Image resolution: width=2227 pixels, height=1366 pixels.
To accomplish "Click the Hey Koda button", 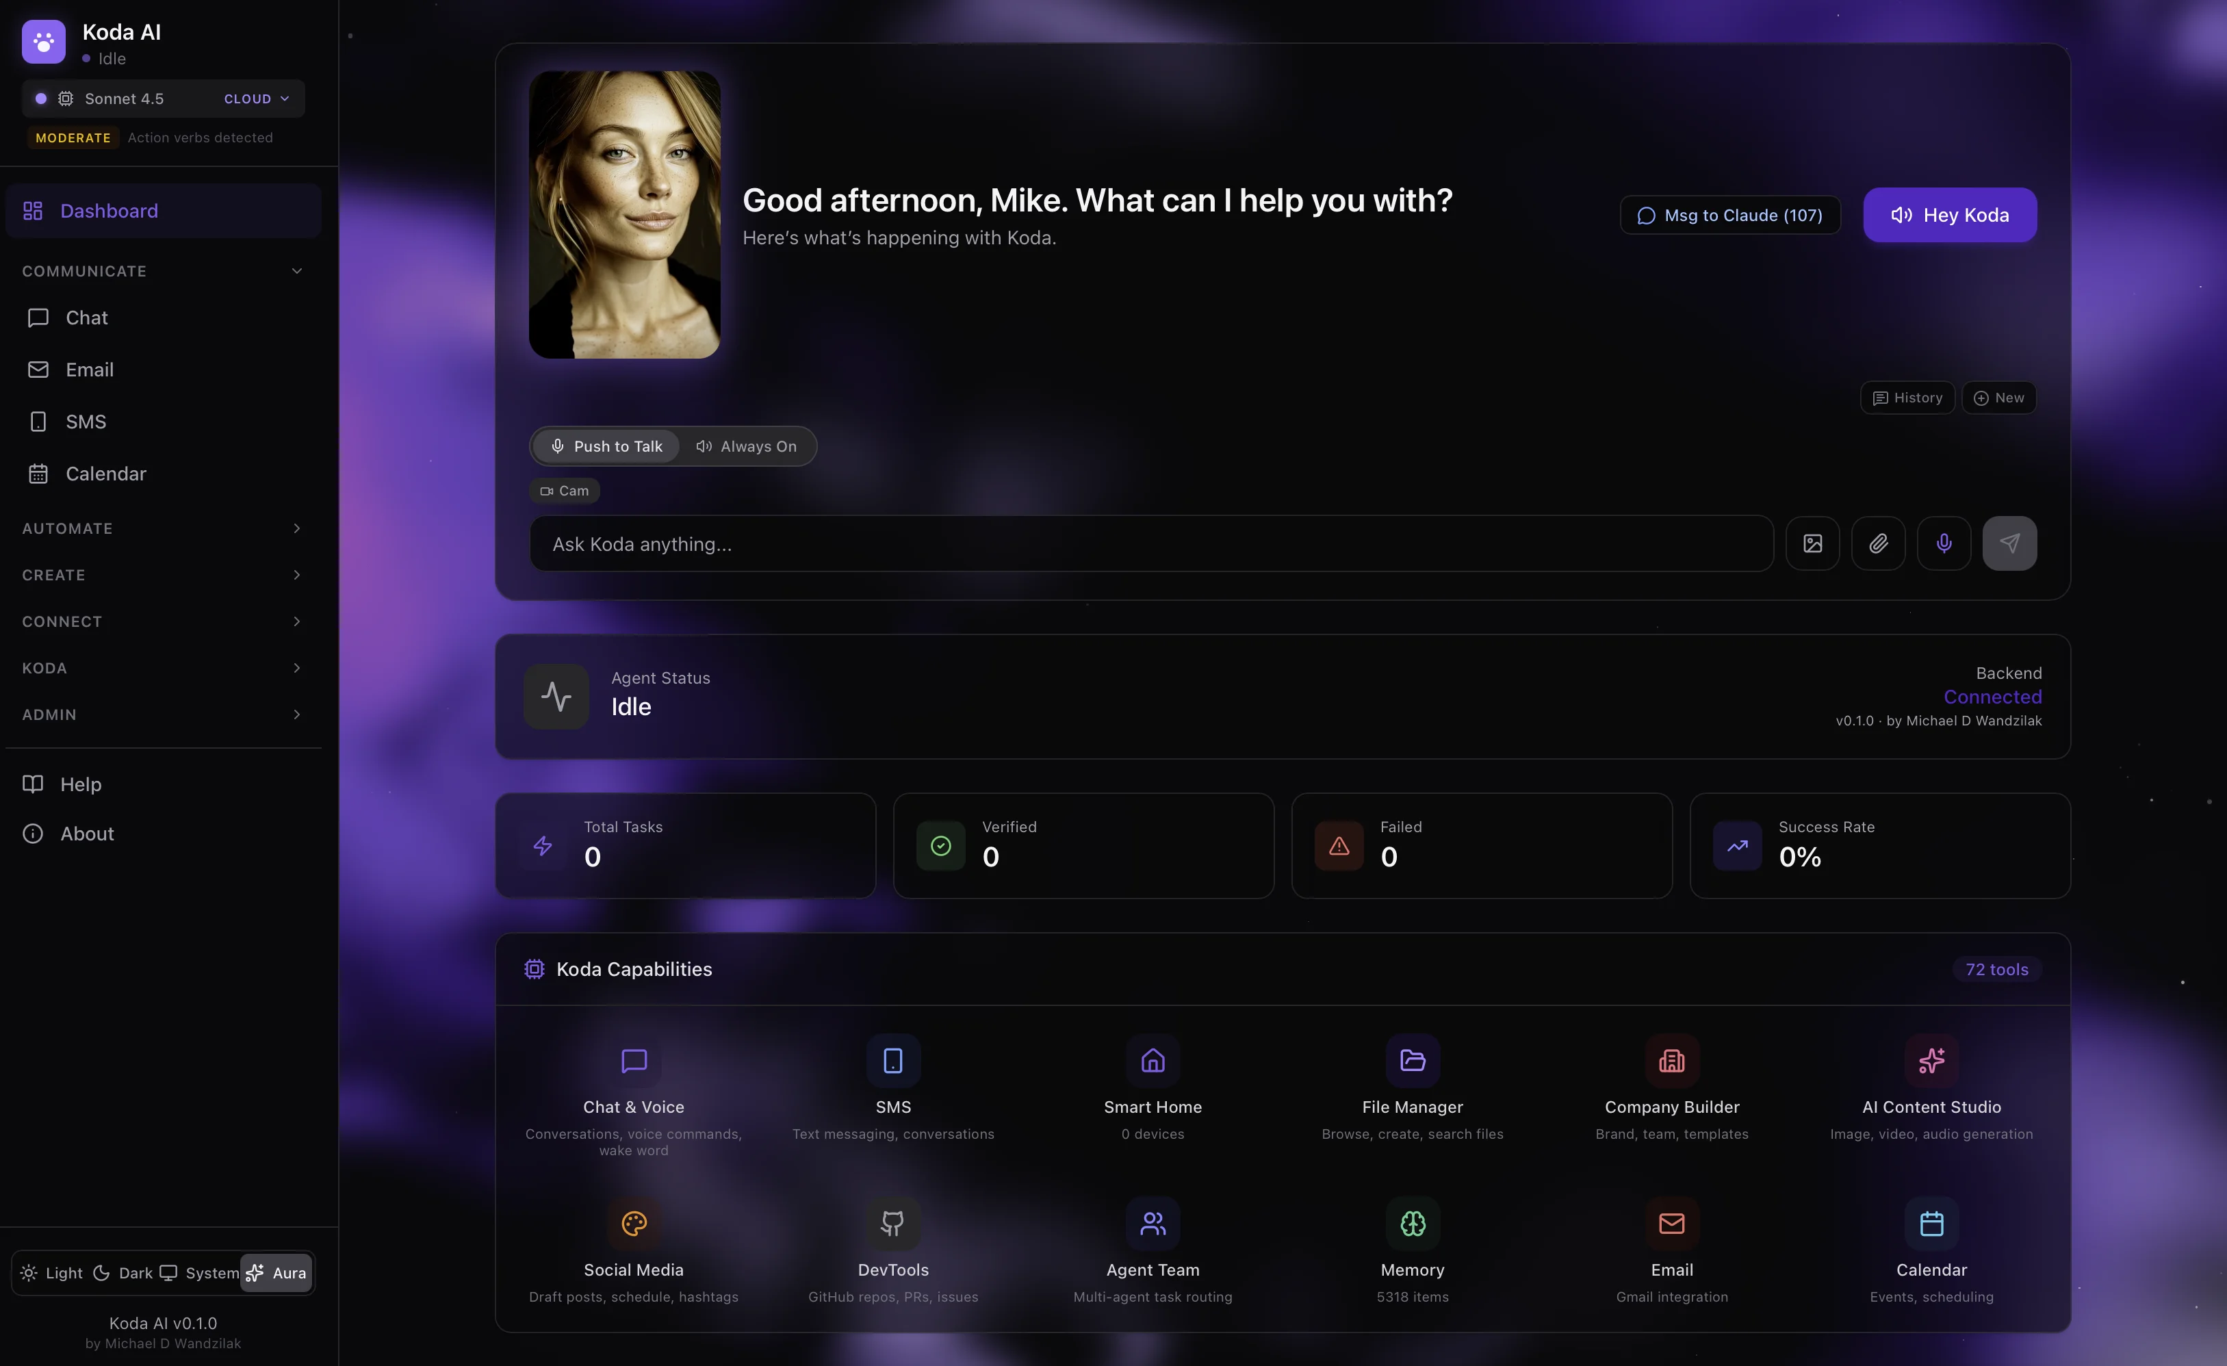I will coord(1950,215).
